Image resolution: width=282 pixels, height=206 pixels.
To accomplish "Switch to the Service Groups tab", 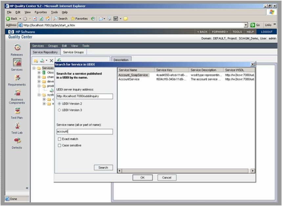I will pyautogui.click(x=73, y=52).
